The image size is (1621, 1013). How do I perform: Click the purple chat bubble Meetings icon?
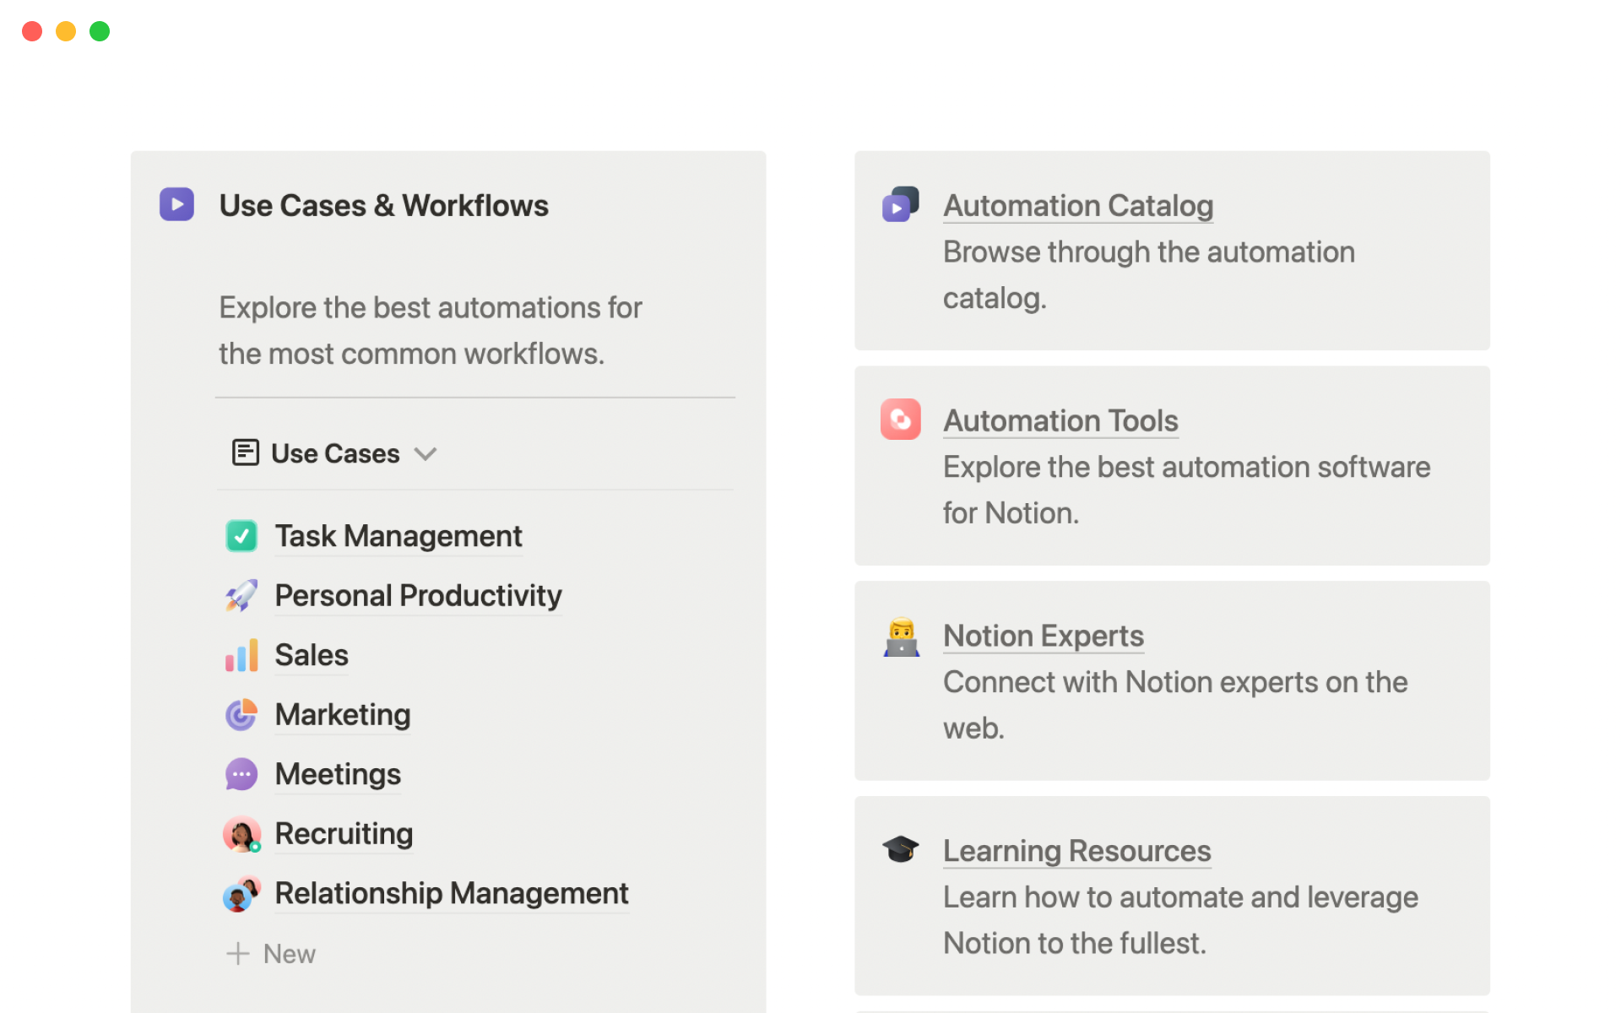point(241,774)
